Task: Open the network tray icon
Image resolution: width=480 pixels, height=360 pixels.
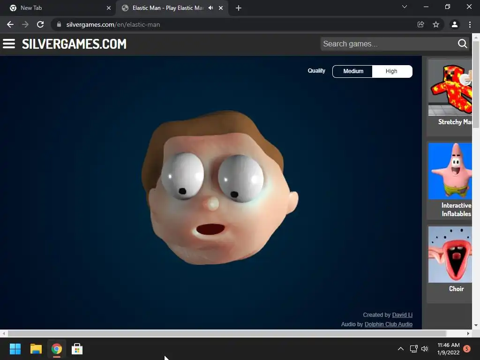Action: click(413, 349)
